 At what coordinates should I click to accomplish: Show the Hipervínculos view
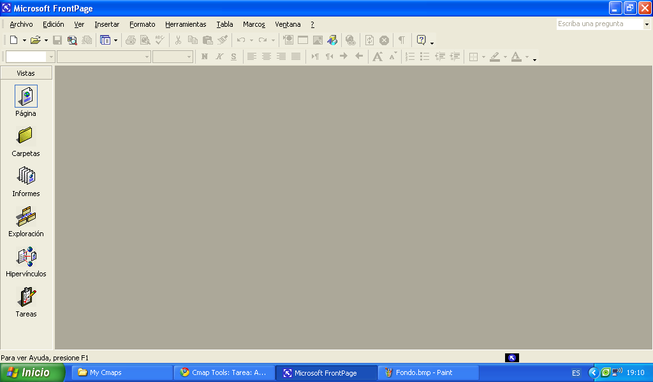[26, 262]
